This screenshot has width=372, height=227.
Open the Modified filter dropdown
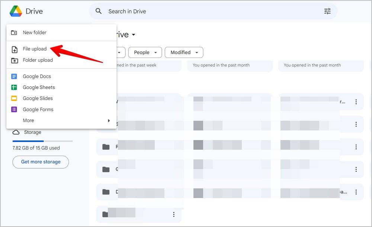point(184,52)
